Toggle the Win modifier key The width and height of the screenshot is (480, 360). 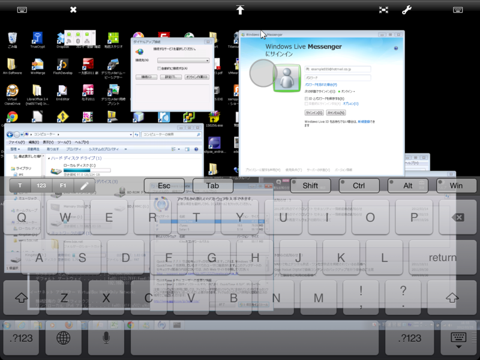pyautogui.click(x=456, y=185)
